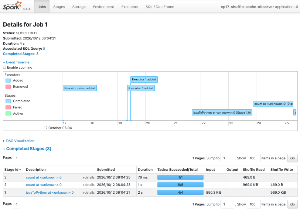Open stage 3 count at <unknown>:0 link

coord(44,177)
